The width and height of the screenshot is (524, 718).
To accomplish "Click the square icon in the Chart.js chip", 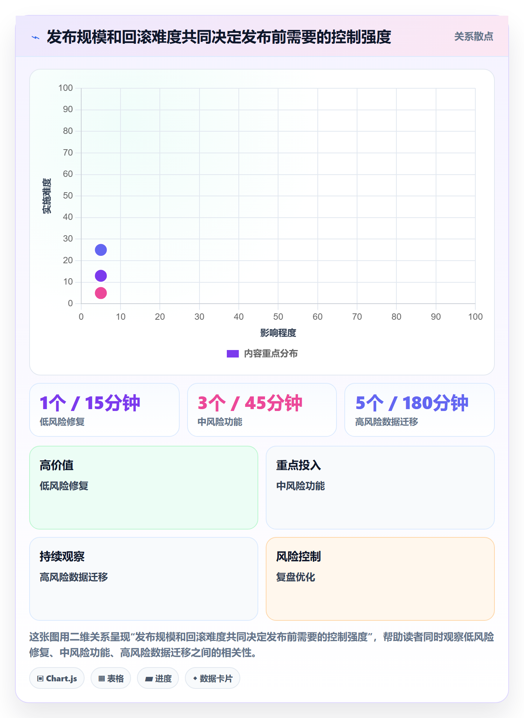I will coord(40,679).
